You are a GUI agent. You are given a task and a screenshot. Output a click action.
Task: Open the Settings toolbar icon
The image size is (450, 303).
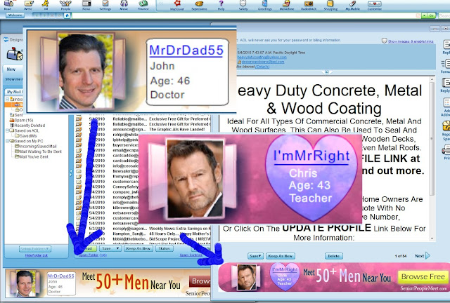tap(105, 4)
